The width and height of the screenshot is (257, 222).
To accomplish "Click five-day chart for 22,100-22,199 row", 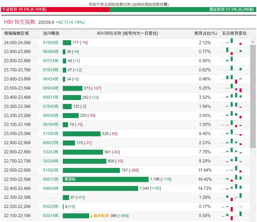I will click(x=231, y=216).
